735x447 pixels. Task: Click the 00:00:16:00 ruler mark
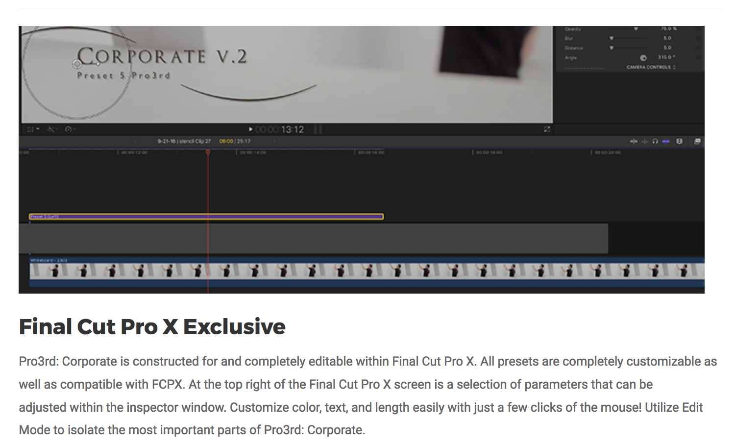[371, 152]
